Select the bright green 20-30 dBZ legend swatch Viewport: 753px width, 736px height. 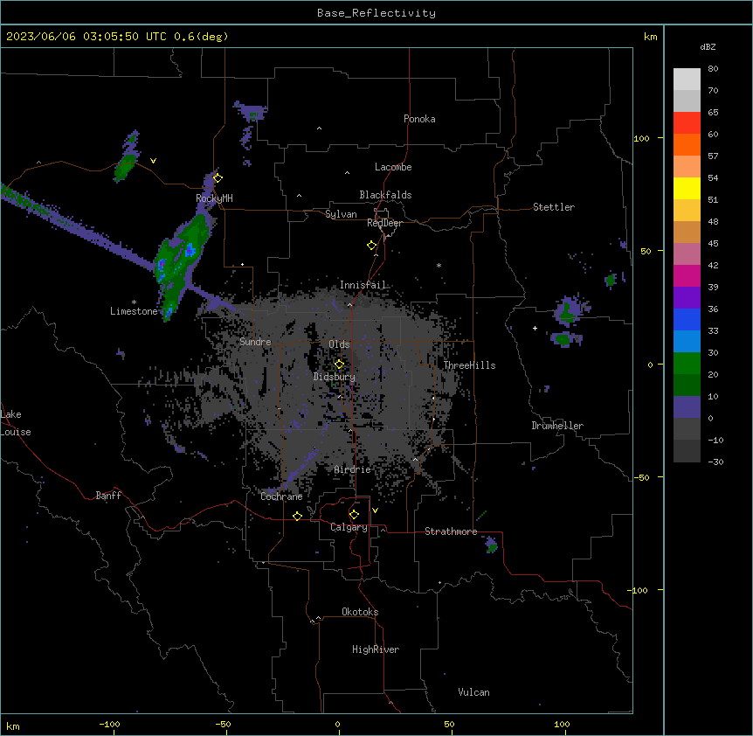[x=687, y=364]
